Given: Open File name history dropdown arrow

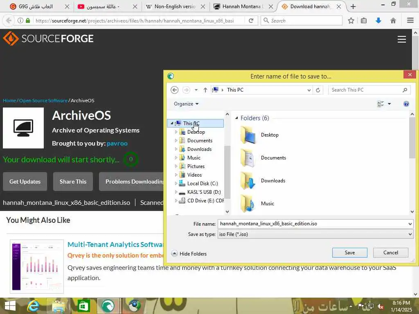Looking at the screenshot, I should pyautogui.click(x=410, y=224).
